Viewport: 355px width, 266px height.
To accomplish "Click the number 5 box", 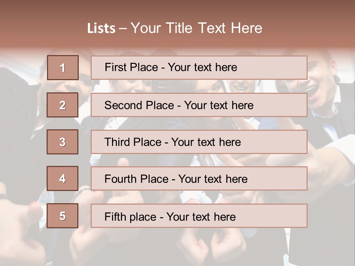I will [x=62, y=216].
